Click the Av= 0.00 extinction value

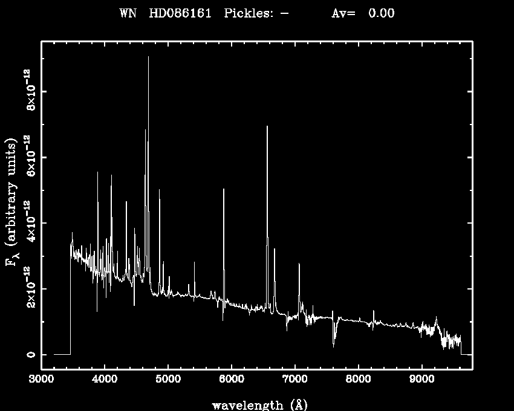point(363,13)
